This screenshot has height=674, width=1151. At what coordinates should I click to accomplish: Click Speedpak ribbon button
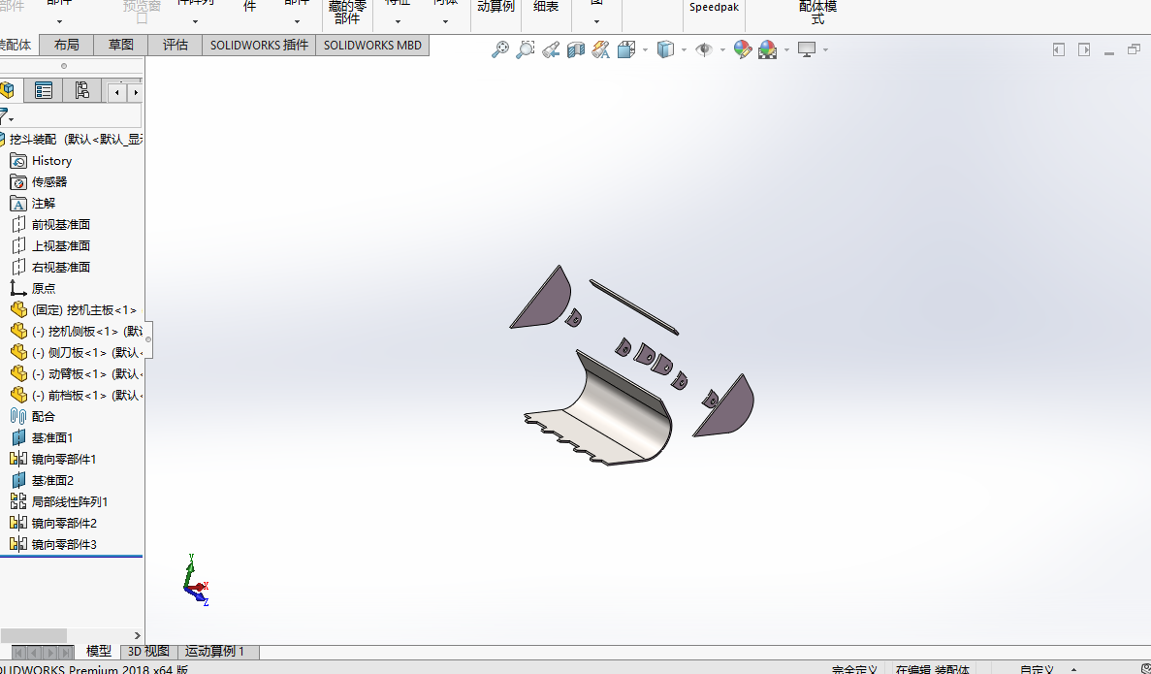pos(714,8)
